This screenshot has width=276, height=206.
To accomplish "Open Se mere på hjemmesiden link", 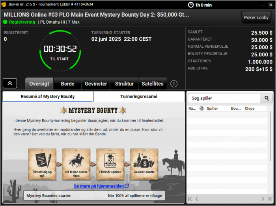I will [x=99, y=186].
